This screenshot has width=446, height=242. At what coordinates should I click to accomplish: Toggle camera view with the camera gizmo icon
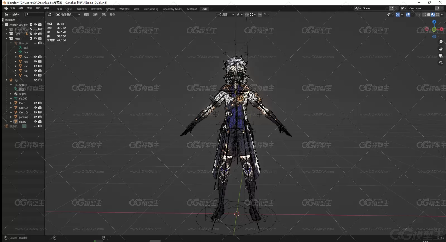441,56
